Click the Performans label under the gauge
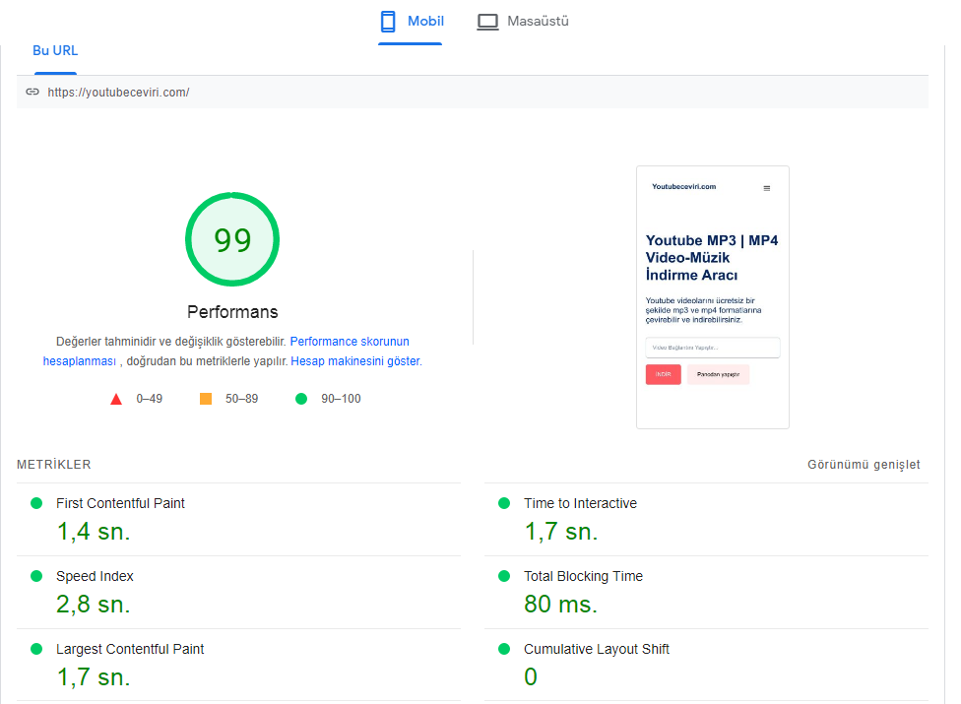The height and width of the screenshot is (704, 961). 232,312
